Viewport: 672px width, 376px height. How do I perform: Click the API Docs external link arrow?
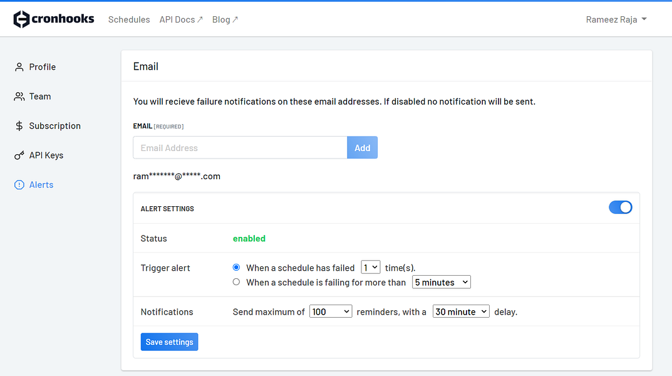[x=200, y=19]
